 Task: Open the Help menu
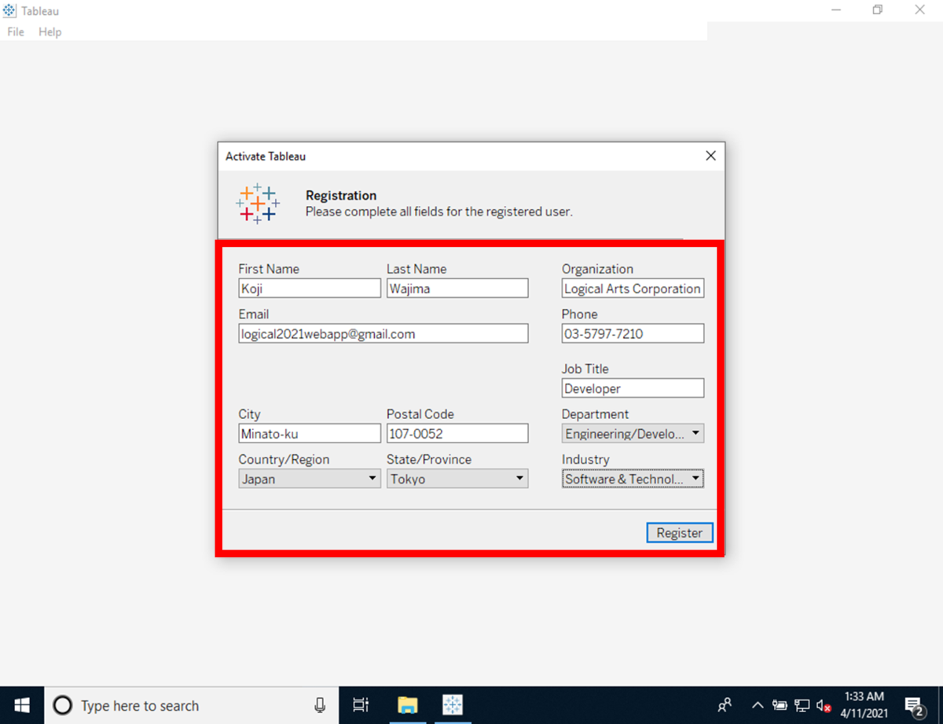pos(50,32)
